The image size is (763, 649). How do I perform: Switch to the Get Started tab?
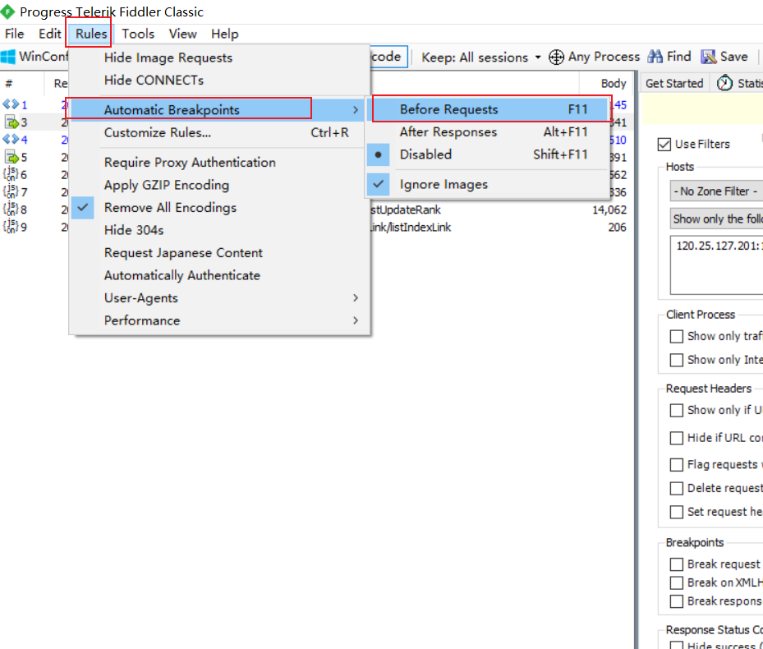[674, 83]
